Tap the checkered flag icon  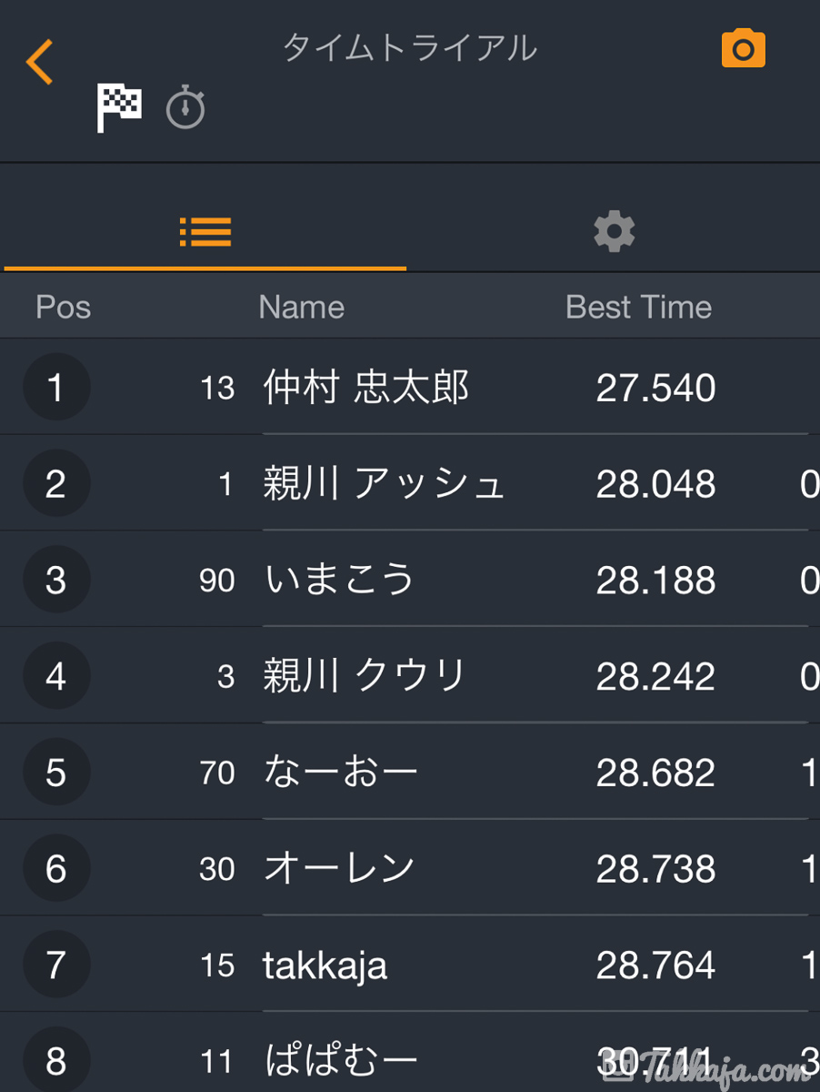coord(119,107)
